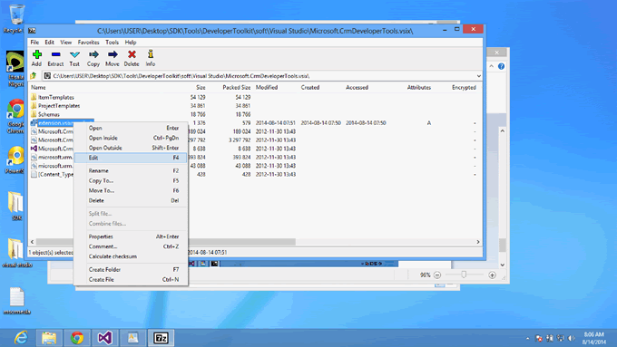Sort by the Size column header

click(201, 87)
